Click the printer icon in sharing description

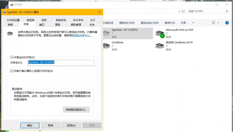coord(10,34)
